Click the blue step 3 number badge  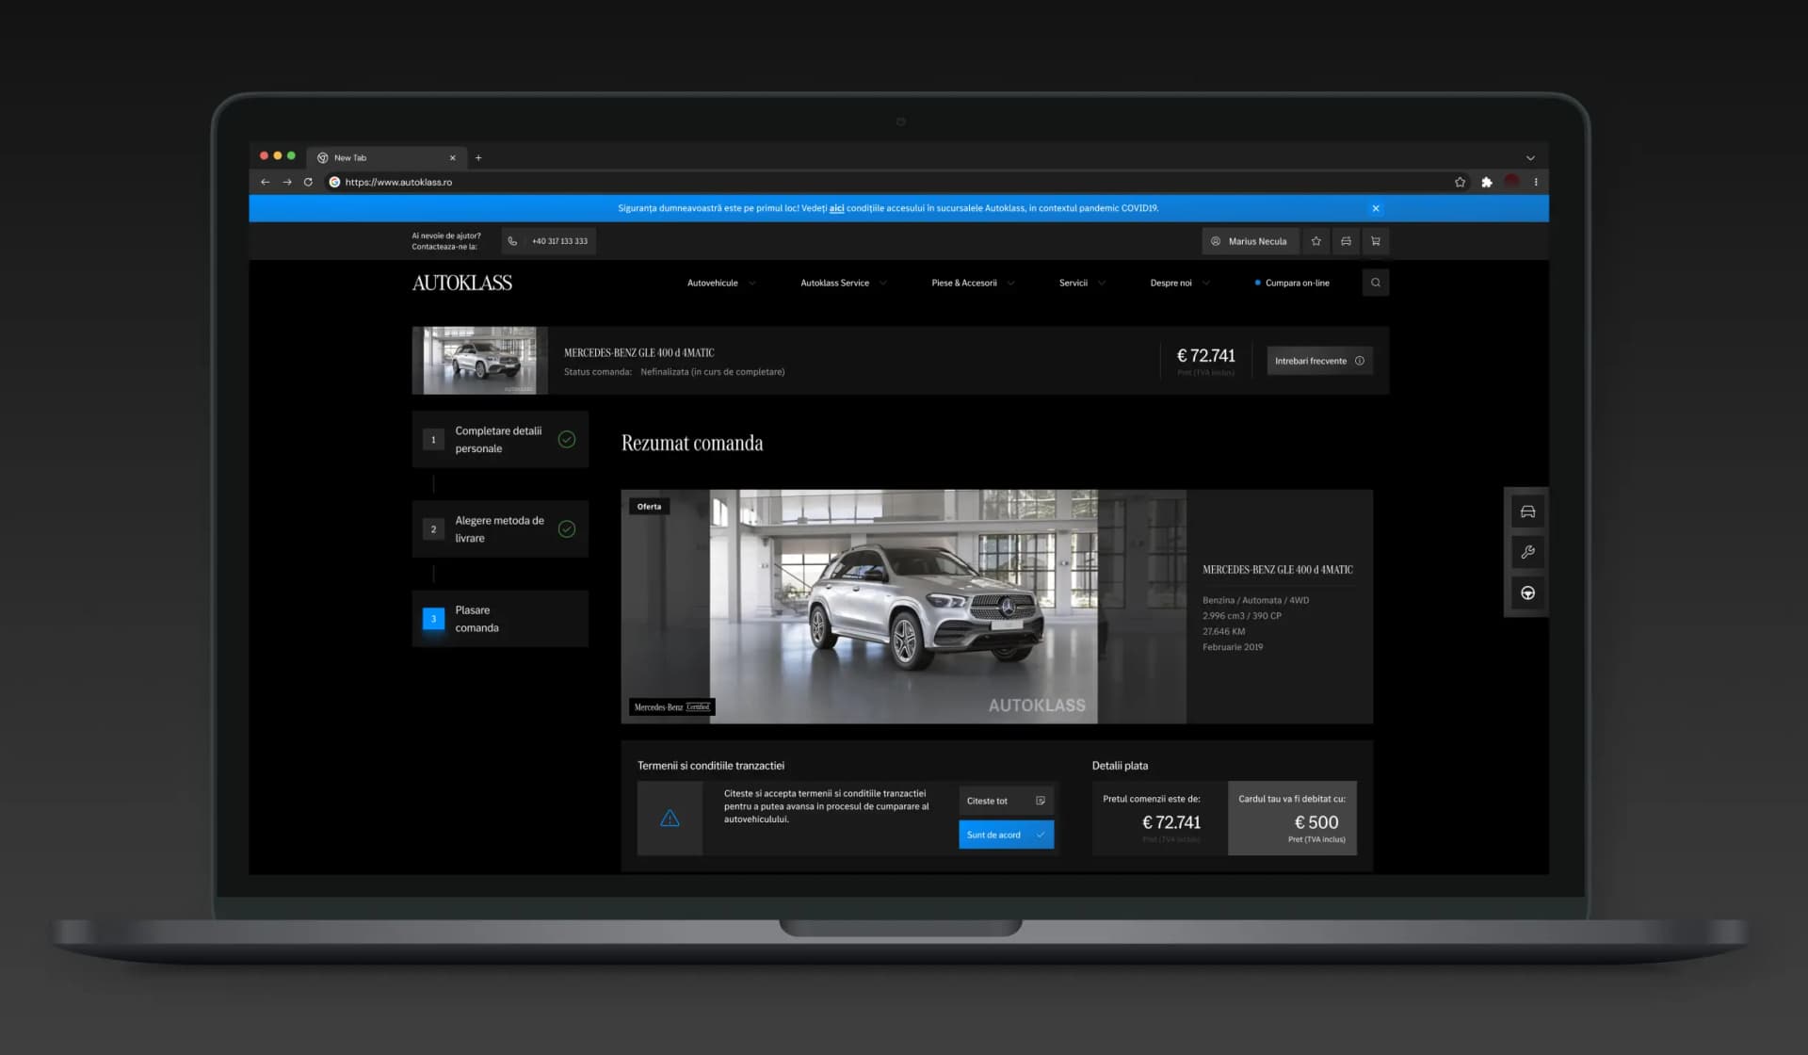pyautogui.click(x=433, y=619)
